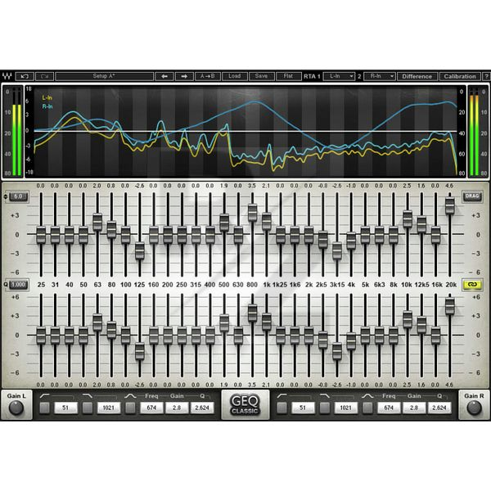The image size is (491, 491).
Task: Click the Flat reset button
Action: (x=288, y=76)
